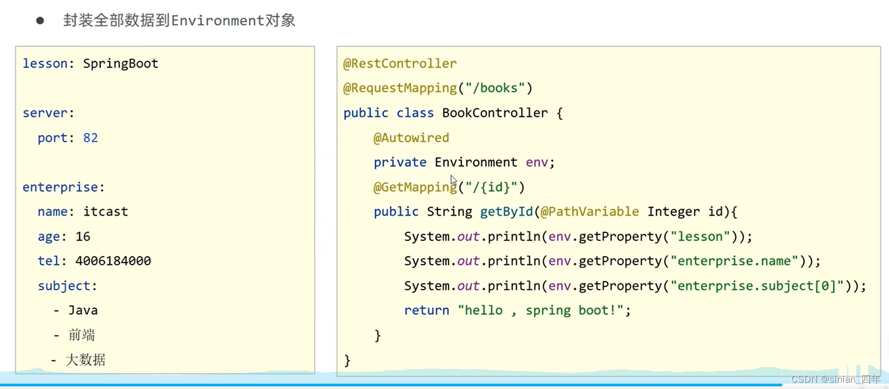Viewport: 889px width, 389px height.
Task: Select the println line with getProperty("lesson")
Action: (578, 237)
